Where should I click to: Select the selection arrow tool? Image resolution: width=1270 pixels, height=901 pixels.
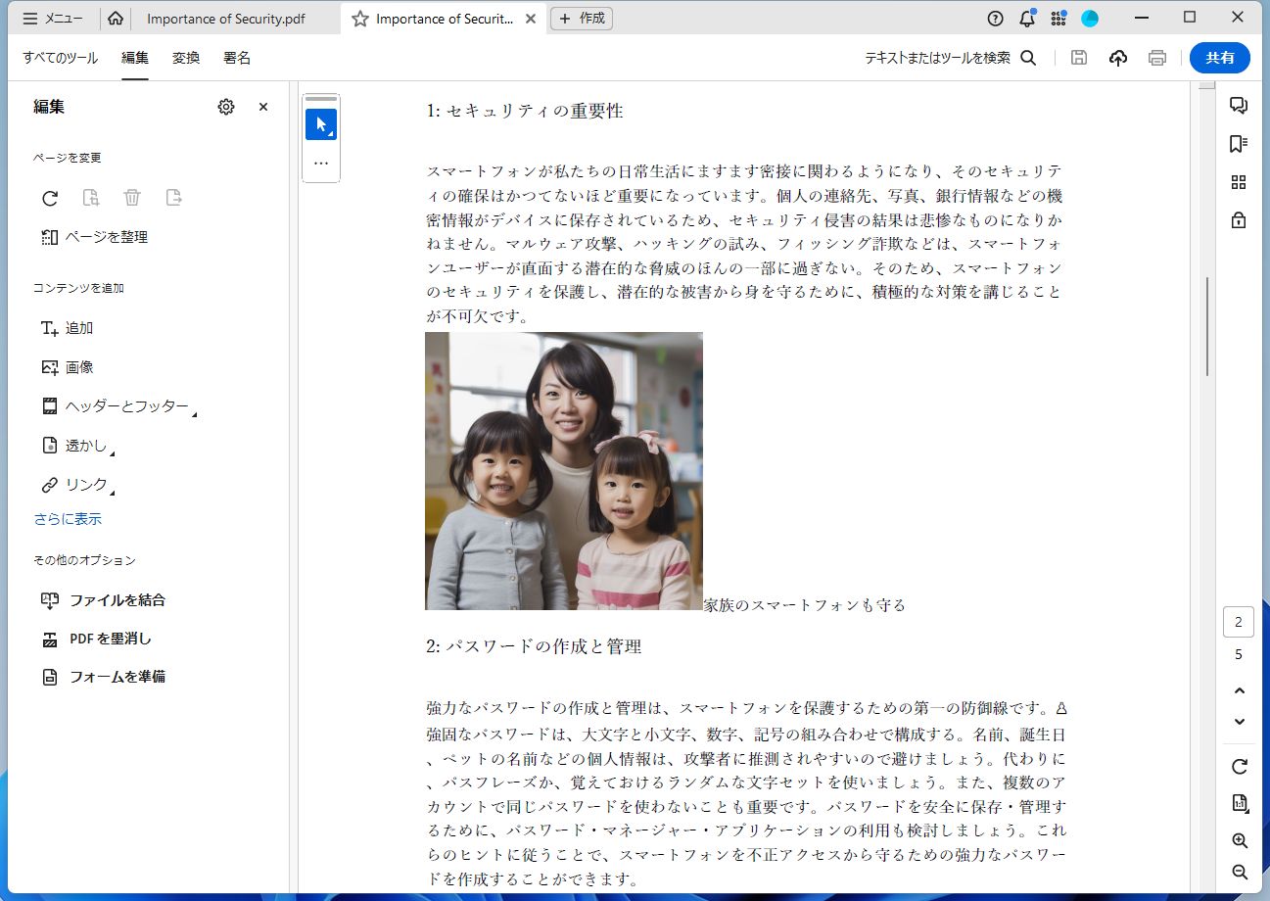tap(320, 124)
